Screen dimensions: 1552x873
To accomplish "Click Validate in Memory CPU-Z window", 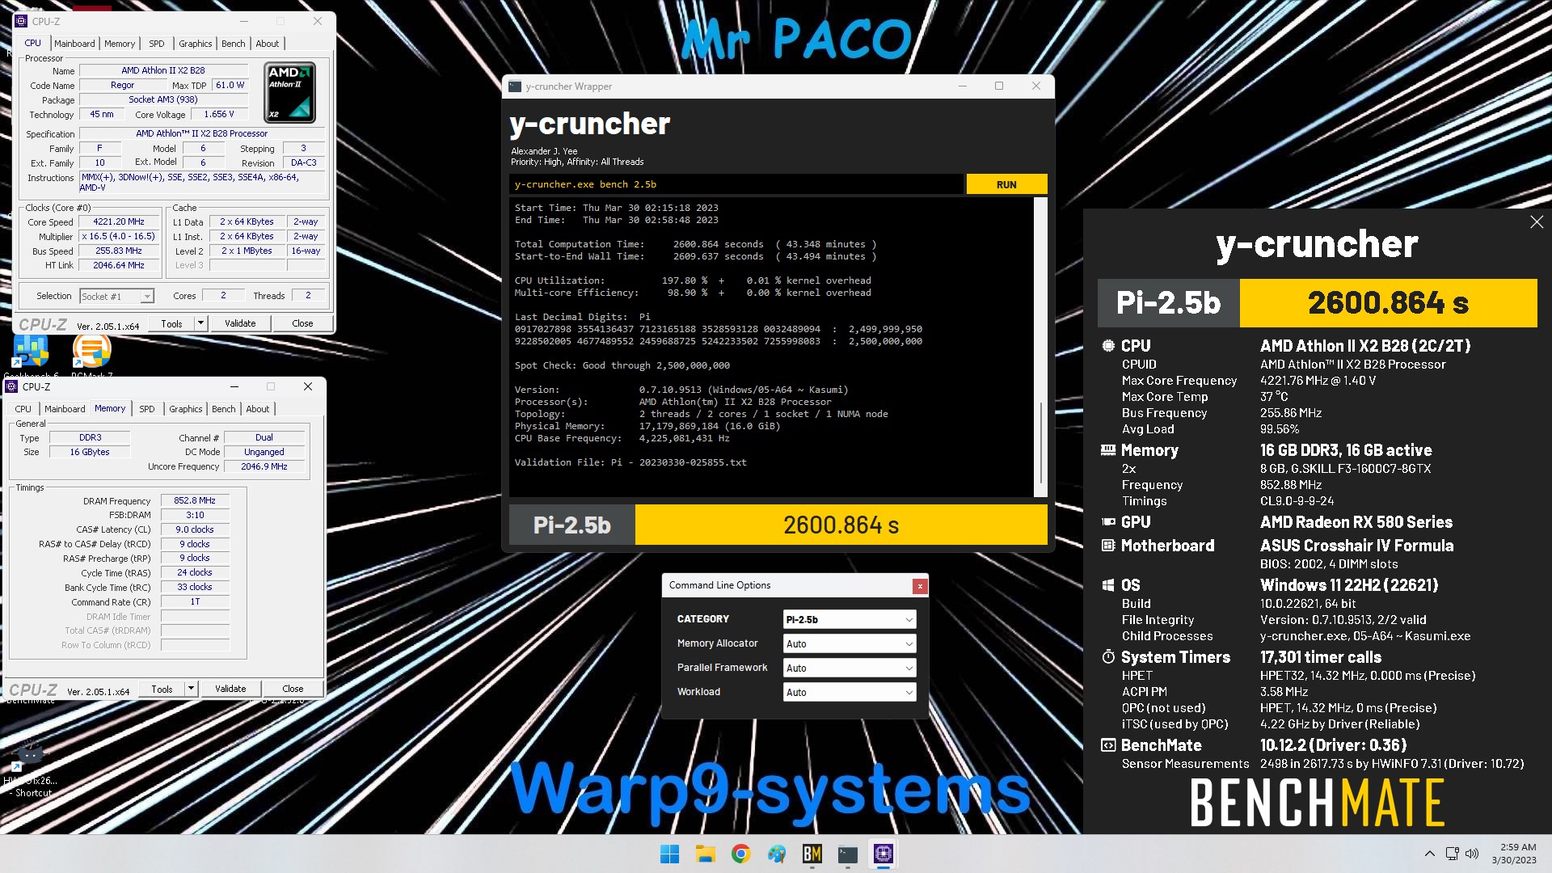I will point(230,689).
